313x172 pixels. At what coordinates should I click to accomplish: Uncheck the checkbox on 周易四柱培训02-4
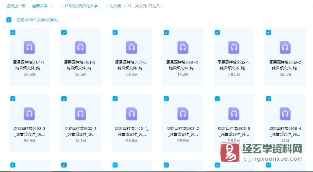tap(64, 99)
